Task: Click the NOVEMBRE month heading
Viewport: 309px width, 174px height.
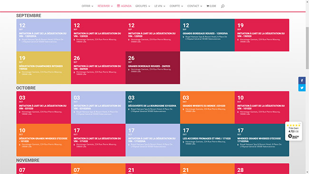Action: click(x=28, y=160)
